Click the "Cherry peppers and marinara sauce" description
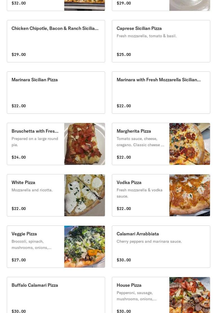217x313 pixels. pos(149,241)
